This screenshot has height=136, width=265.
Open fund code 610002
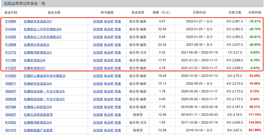click(x=11, y=122)
